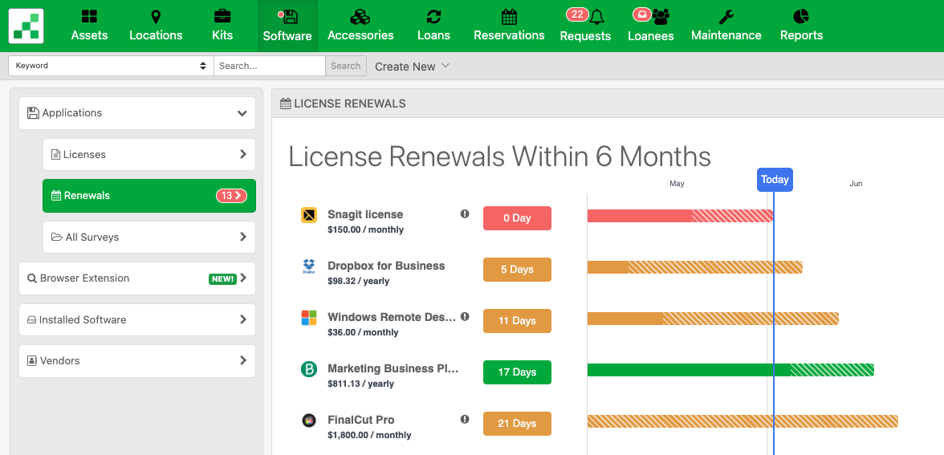Select the Renewals sidebar item
The height and width of the screenshot is (455, 944).
pos(149,196)
